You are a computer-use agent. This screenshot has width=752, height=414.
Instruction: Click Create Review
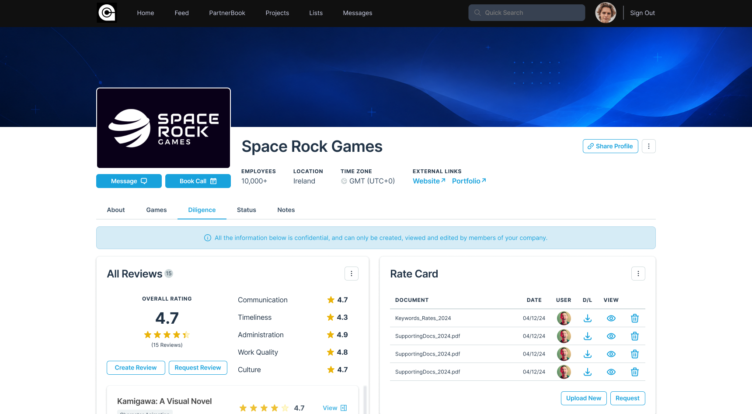tap(136, 368)
